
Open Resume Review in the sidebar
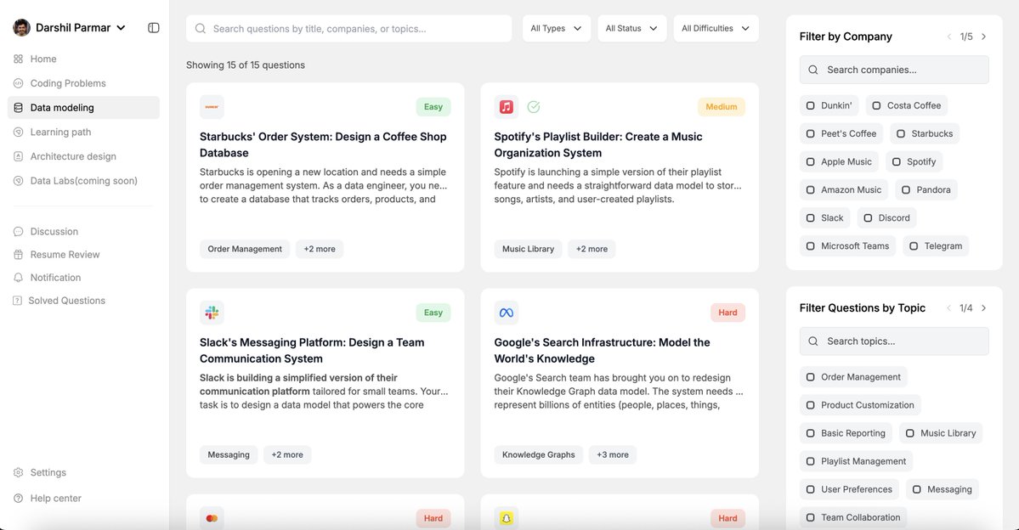pos(83,255)
